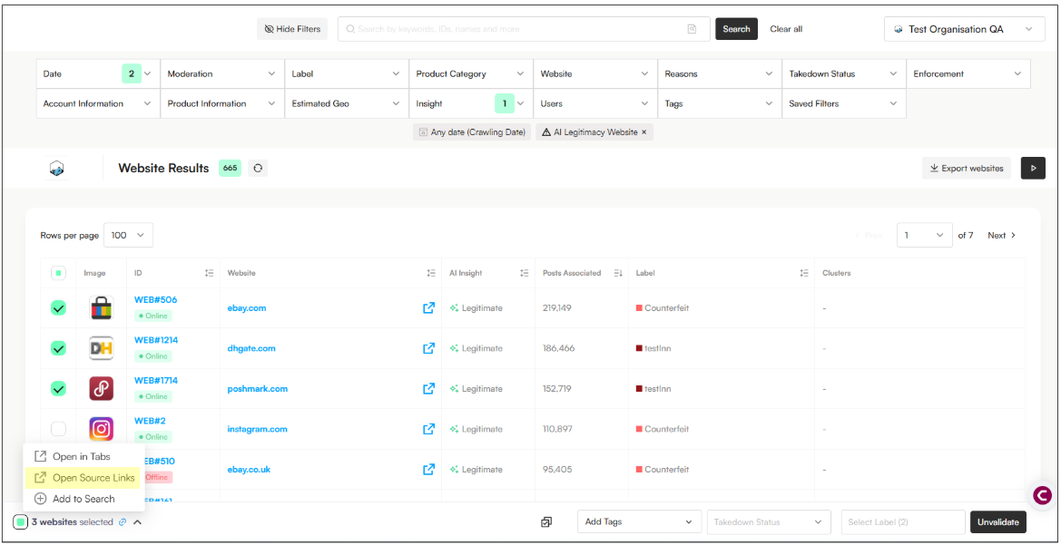Open the poshmark.com website link
1061x545 pixels.
coord(257,389)
